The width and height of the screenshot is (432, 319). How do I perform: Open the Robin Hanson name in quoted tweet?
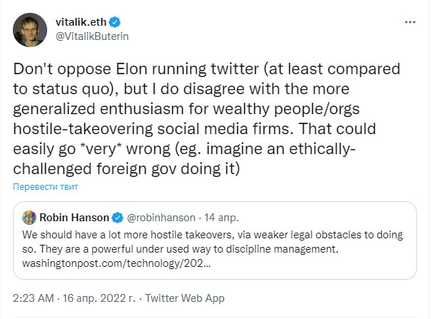74,218
